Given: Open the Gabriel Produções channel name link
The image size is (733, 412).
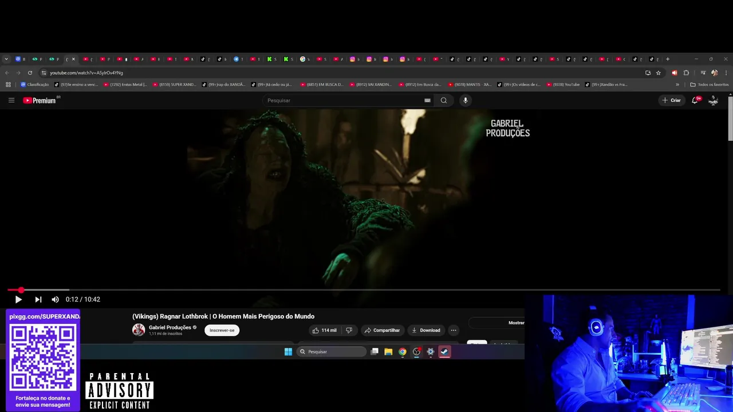Looking at the screenshot, I should click(170, 327).
